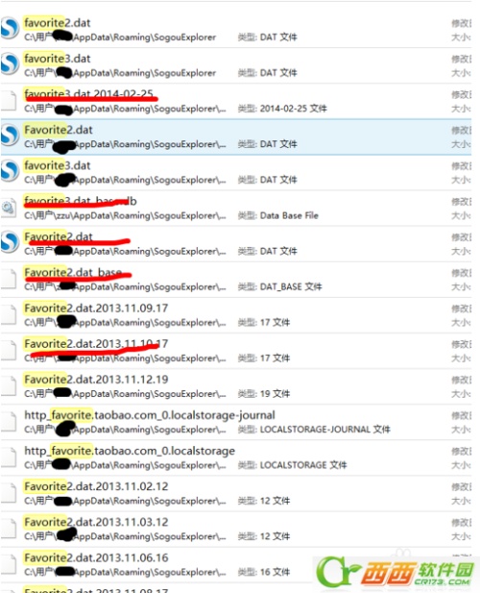The width and height of the screenshot is (480, 593).
Task: Click Sogou icon on highlighted Favorite2.dat row
Action: [10, 135]
